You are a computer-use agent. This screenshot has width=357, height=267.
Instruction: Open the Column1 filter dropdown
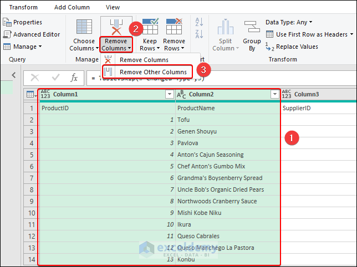170,94
